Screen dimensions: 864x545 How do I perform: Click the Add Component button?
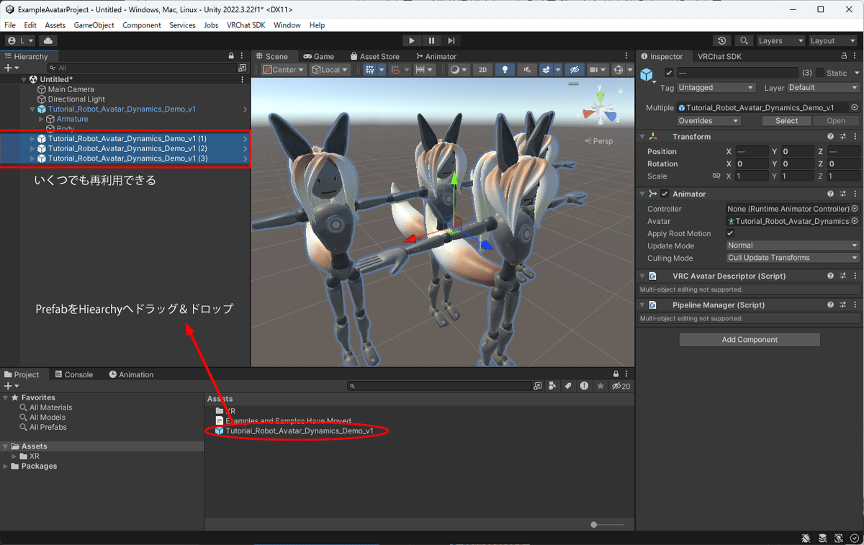[x=749, y=339]
